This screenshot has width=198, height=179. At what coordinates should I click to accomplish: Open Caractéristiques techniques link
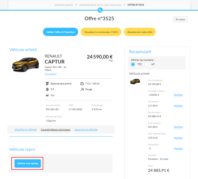[x=55, y=130]
